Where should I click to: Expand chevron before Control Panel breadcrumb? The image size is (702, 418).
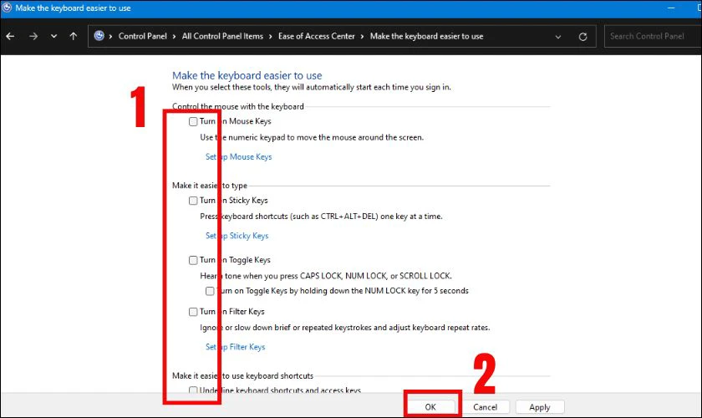tap(110, 37)
